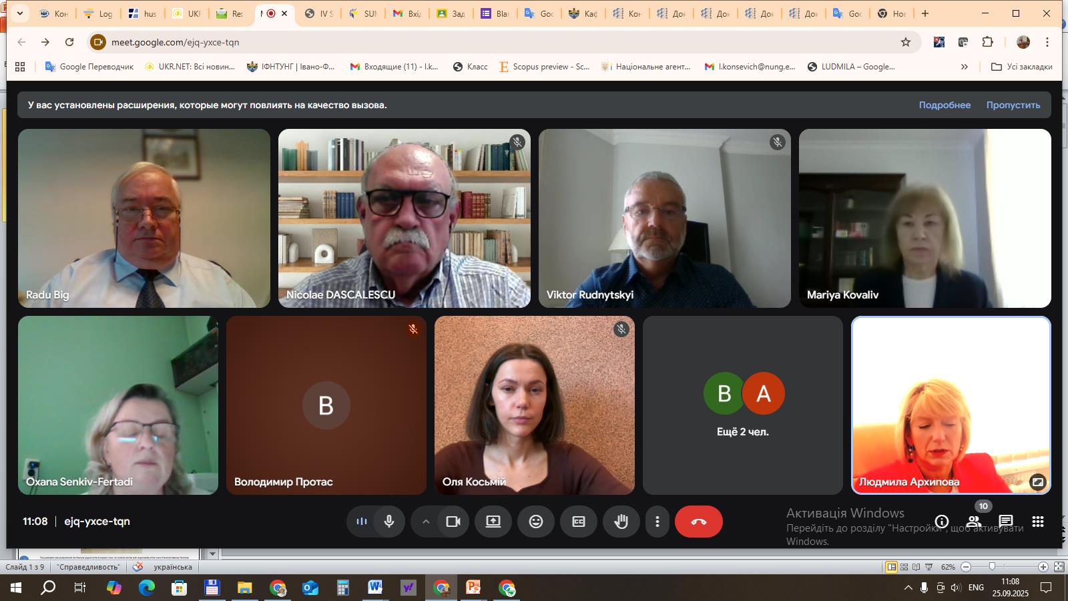Show the participants people list
This screenshot has width=1068, height=601.
974,522
